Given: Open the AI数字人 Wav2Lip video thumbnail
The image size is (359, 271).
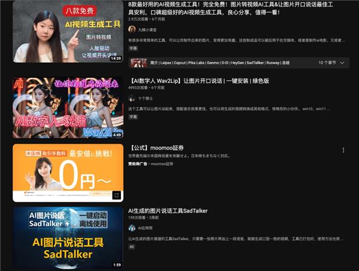Looking at the screenshot, I should 68,108.
